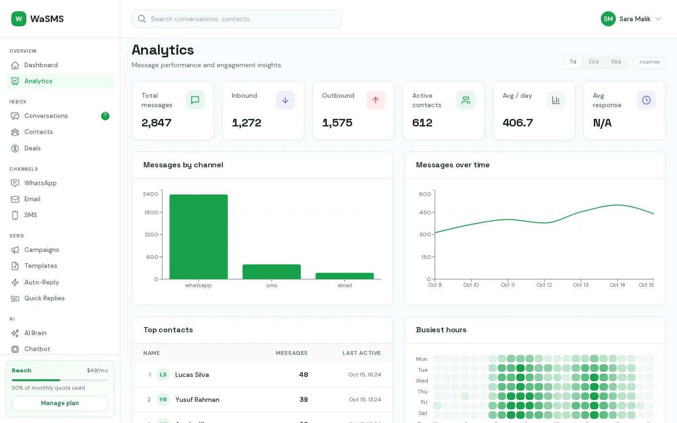
Task: Click the Auto-Reply lightning icon
Action: (15, 282)
